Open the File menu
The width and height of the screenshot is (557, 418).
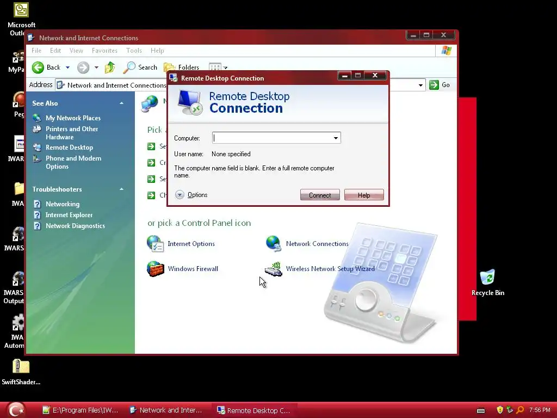coord(36,51)
